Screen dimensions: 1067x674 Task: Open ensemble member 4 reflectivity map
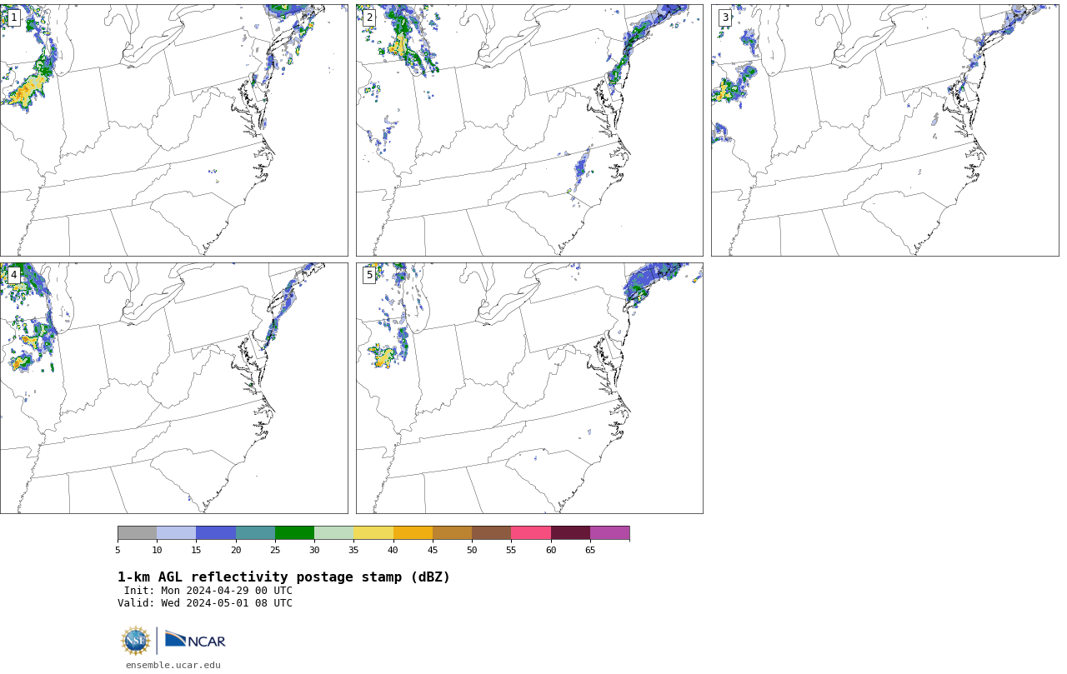click(173, 388)
